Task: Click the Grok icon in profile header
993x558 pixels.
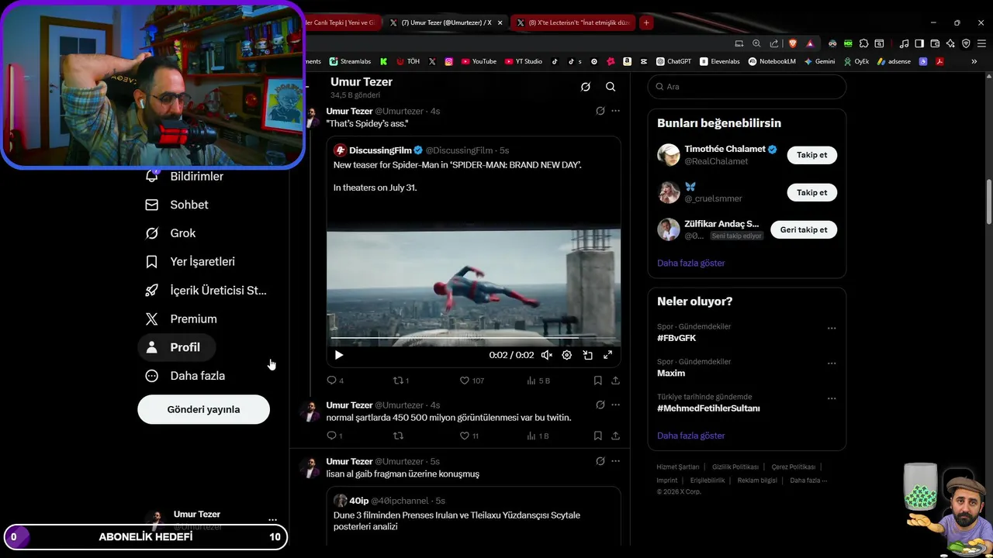Action: click(x=586, y=87)
